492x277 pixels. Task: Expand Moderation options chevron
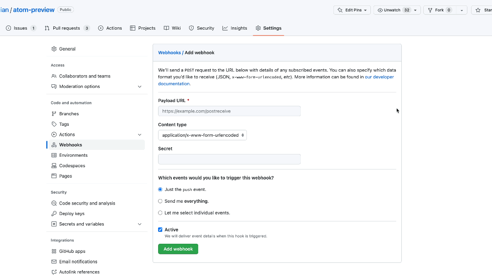coord(140,87)
